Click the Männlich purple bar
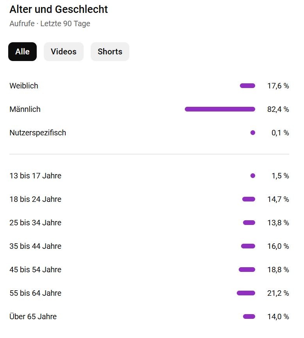 tap(220, 109)
